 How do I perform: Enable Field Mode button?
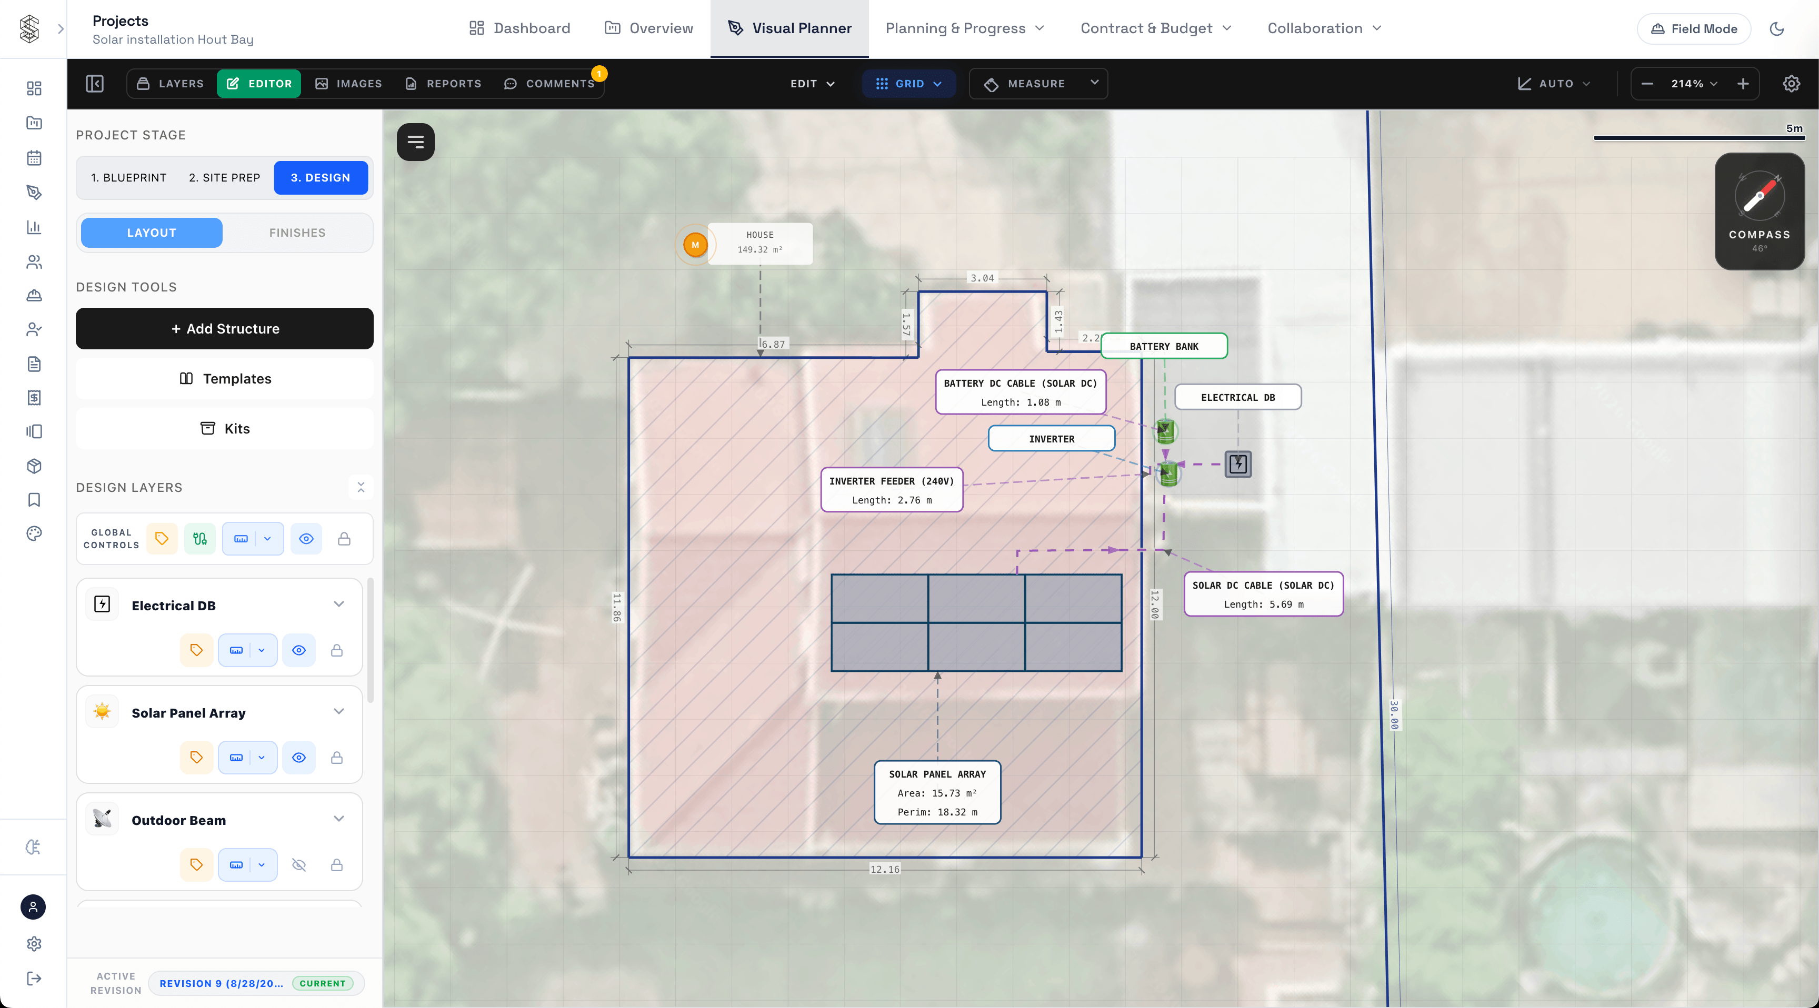1693,28
